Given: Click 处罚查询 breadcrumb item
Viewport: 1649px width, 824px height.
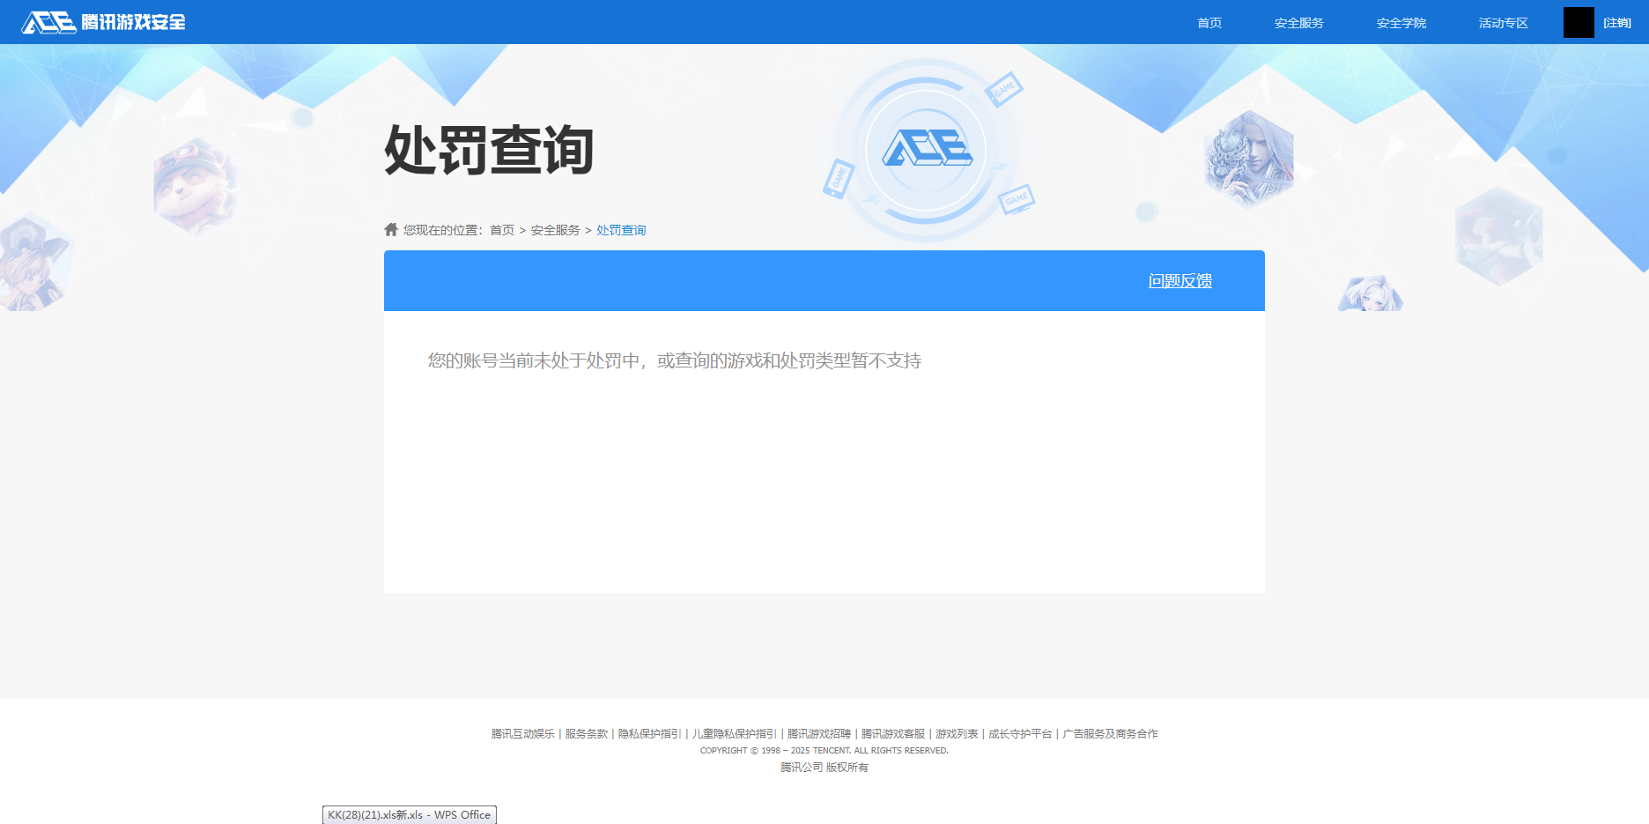Looking at the screenshot, I should coord(621,230).
